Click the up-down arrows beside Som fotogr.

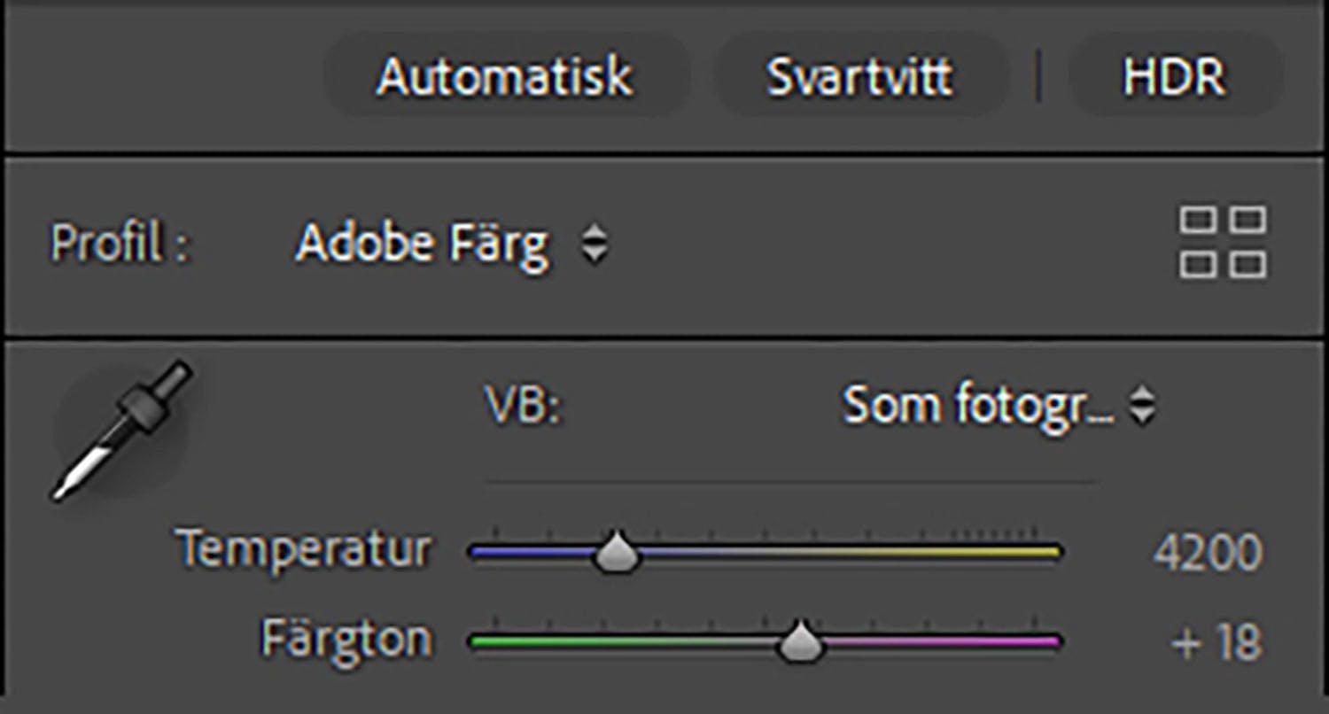1142,407
